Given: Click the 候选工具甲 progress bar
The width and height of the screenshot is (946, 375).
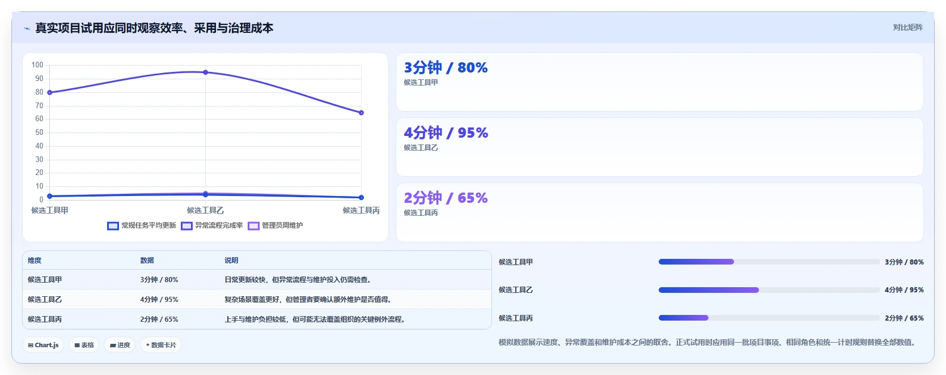Looking at the screenshot, I should 769,262.
